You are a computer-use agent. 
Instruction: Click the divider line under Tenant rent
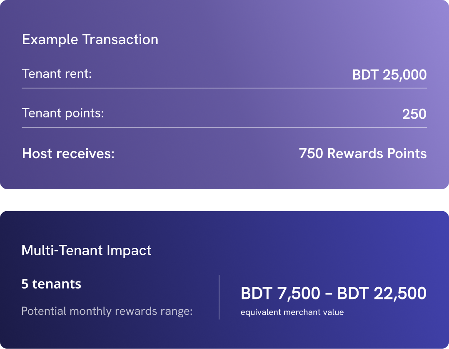tap(224, 88)
